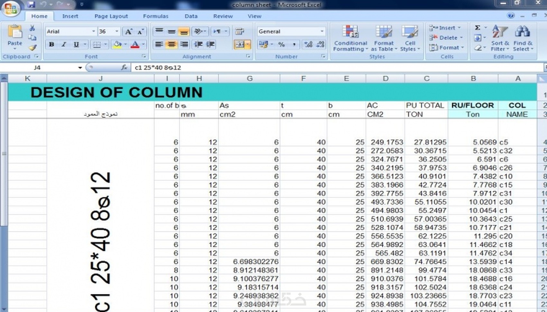Click the Office Button logo
This screenshot has width=547, height=312.
[x=11, y=8]
